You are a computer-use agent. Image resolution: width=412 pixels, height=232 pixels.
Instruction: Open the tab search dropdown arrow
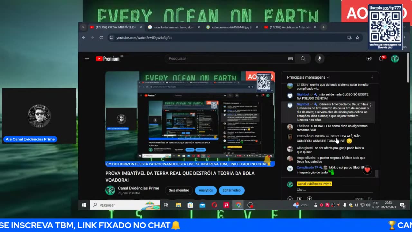[x=83, y=27]
